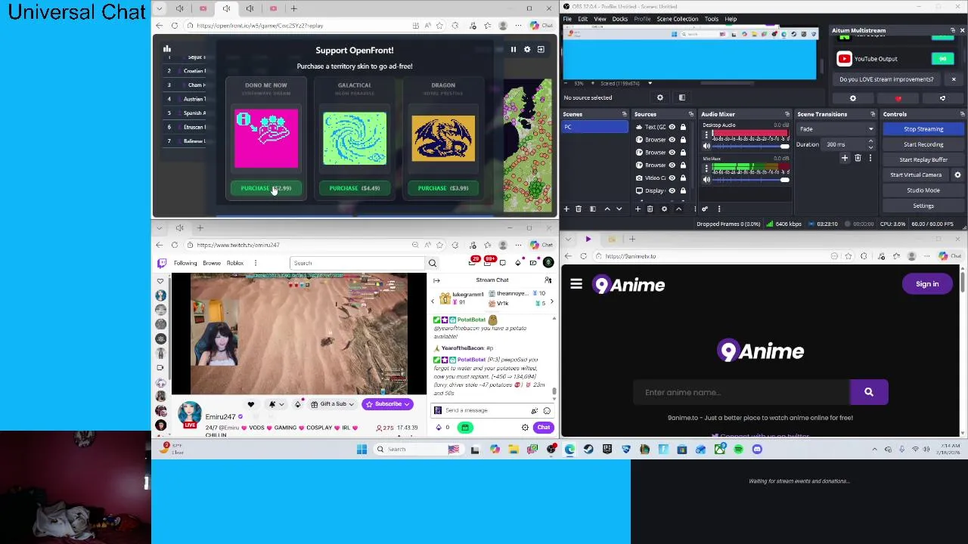This screenshot has height=544, width=968.
Task: Toggle lock on the Display Capture source
Action: [x=683, y=190]
